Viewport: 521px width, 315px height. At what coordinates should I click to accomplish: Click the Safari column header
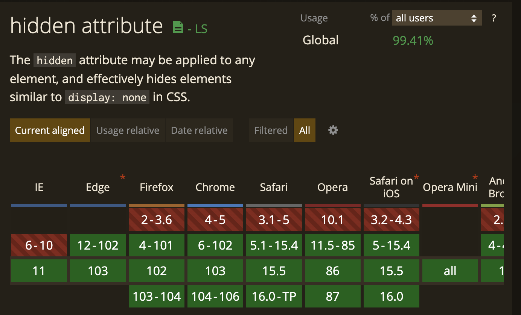(274, 187)
